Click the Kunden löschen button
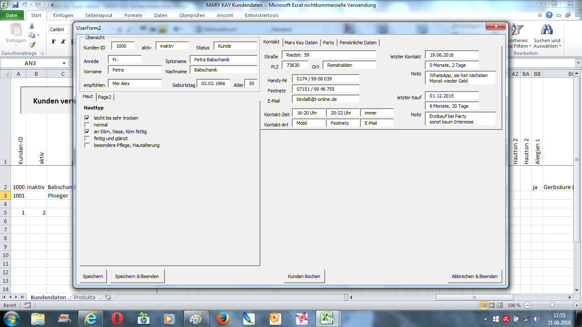This screenshot has width=582, height=327. [x=304, y=276]
